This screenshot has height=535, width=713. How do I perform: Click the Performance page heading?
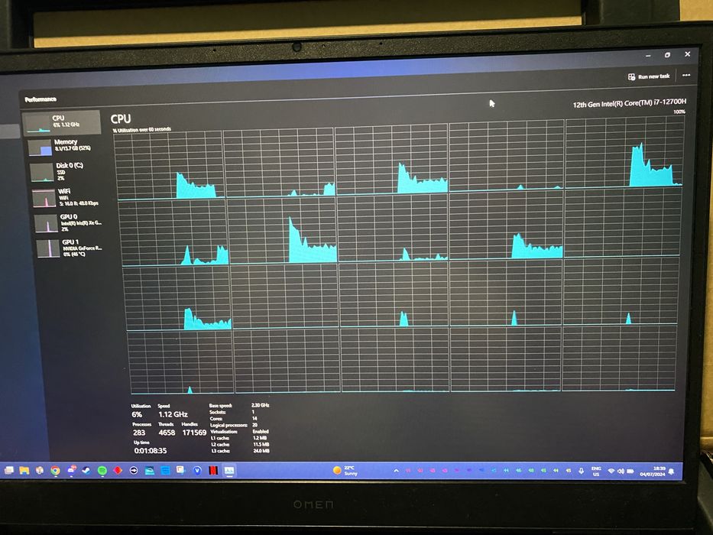point(41,99)
